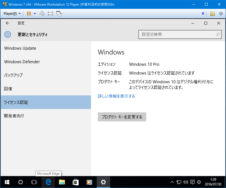
Task: Send Ctrl+Alt+Del to the virtual machine
Action: coord(42,14)
